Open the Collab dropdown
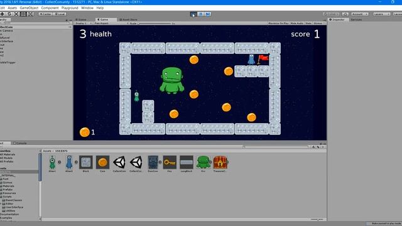402x226 pixels. click(331, 14)
